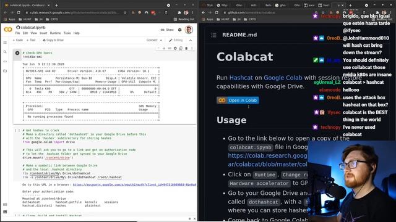Open accounts.google.com OAuth link in cell output

click(x=134, y=185)
